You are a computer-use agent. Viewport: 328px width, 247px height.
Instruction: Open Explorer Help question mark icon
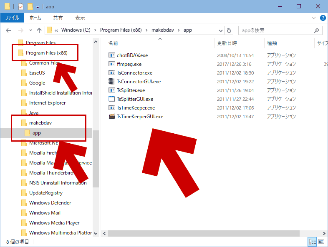(x=323, y=18)
